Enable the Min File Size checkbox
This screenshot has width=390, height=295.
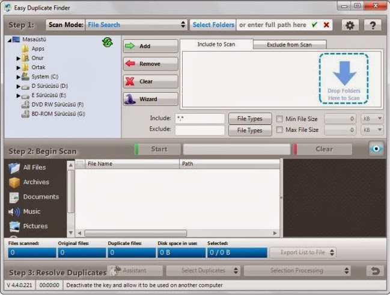point(279,119)
